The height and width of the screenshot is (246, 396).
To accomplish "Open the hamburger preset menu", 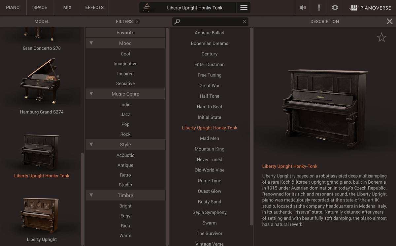I will coord(244,8).
